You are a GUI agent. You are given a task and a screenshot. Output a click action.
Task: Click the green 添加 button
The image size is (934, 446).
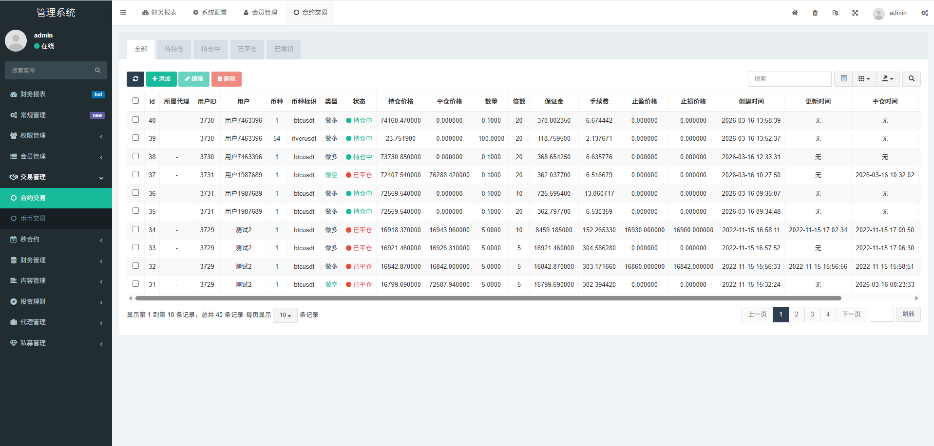click(161, 79)
